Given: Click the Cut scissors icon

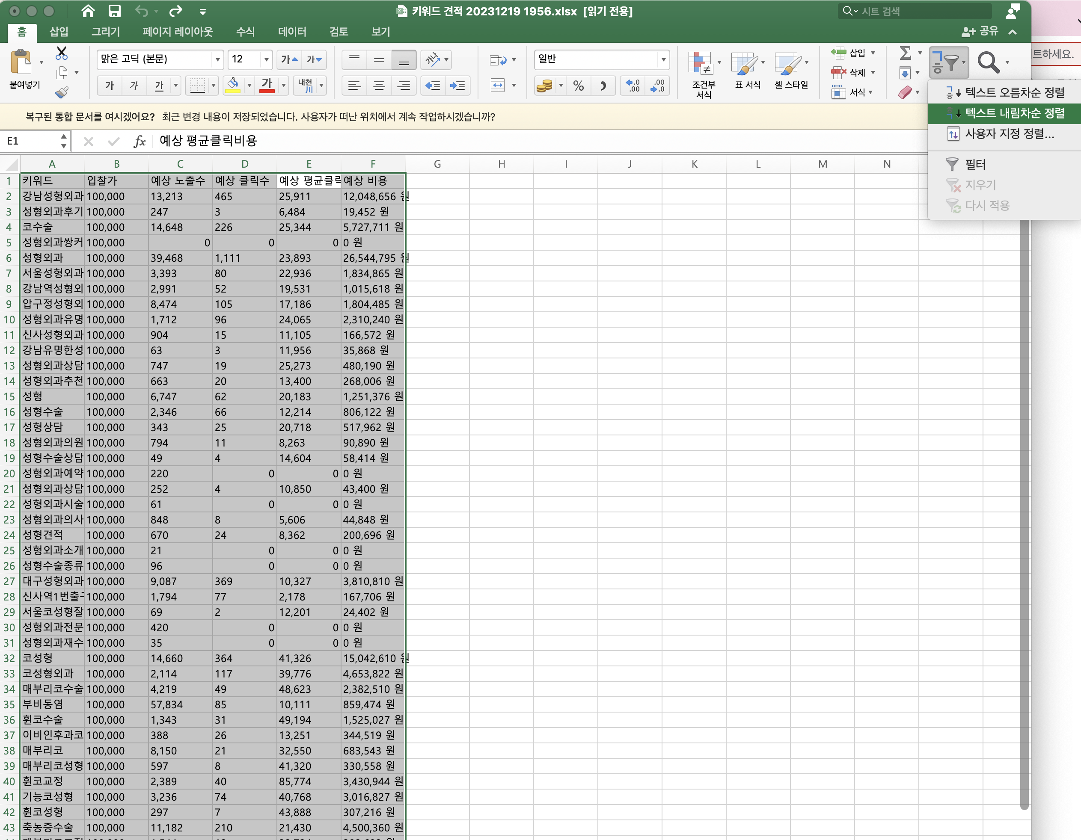Looking at the screenshot, I should click(61, 53).
